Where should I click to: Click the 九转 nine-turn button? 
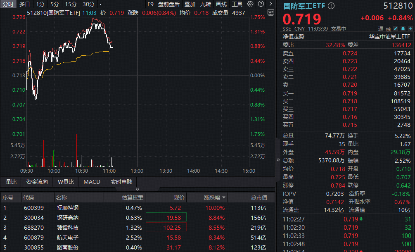tap(205, 4)
